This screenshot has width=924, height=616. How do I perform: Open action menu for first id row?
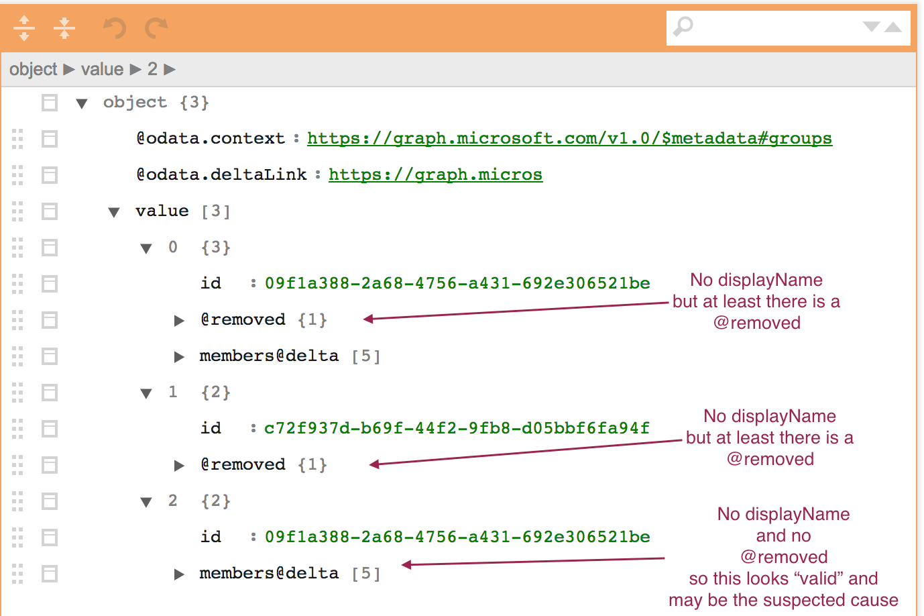[50, 284]
